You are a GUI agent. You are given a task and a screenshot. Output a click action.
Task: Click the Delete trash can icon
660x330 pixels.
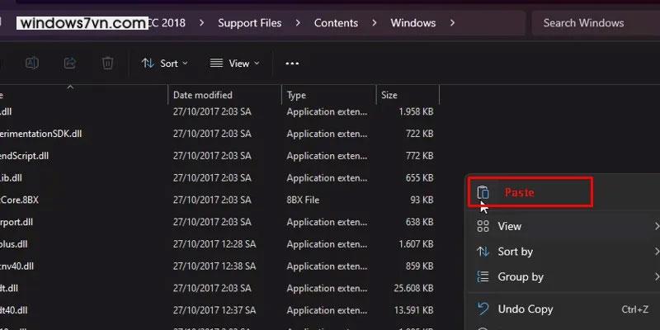pyautogui.click(x=107, y=63)
